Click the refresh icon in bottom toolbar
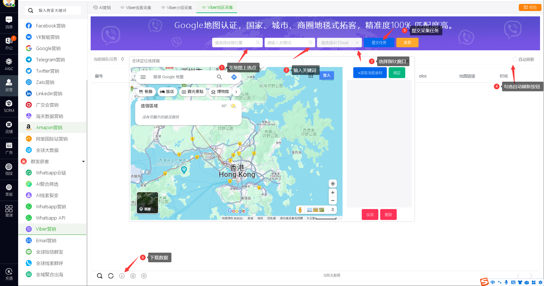544x286 pixels. 111,276
